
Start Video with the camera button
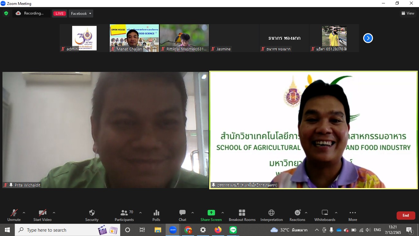[x=42, y=215]
